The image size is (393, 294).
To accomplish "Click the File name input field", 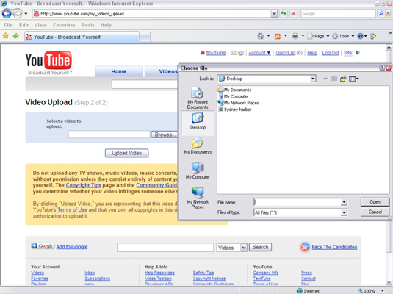I will tap(298, 202).
